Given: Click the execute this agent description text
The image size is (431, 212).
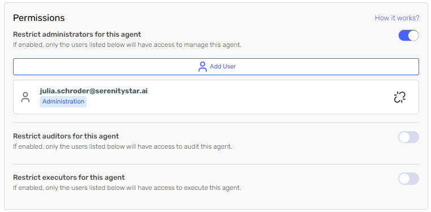Looking at the screenshot, I should point(127,188).
